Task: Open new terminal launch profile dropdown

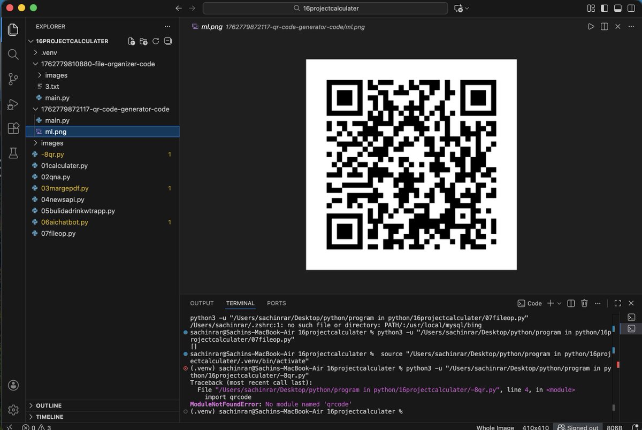Action: (x=560, y=303)
